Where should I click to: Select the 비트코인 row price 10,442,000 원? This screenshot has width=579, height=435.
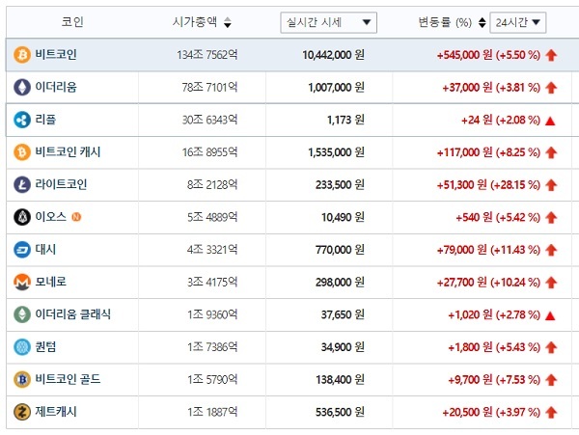[x=334, y=55]
